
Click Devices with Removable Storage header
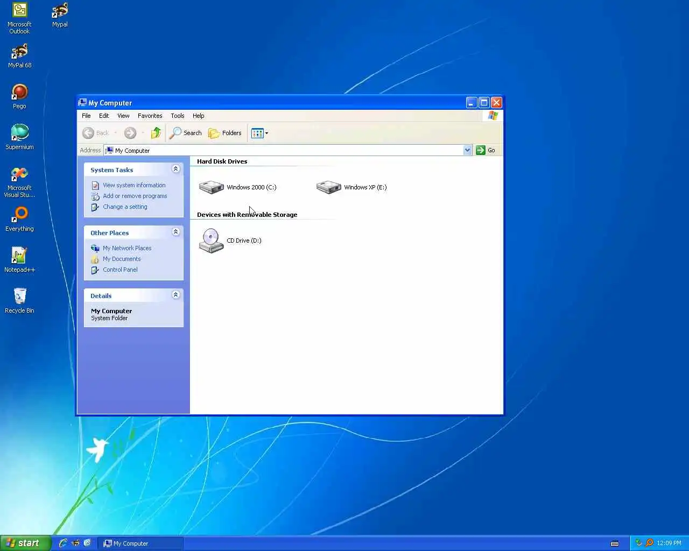(x=247, y=215)
